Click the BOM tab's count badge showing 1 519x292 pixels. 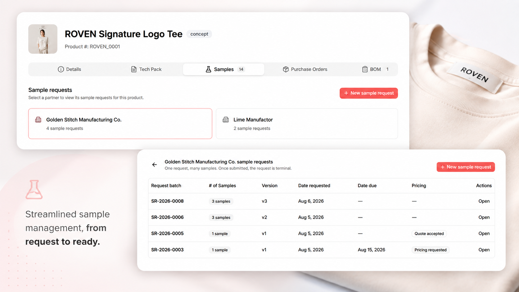387,69
